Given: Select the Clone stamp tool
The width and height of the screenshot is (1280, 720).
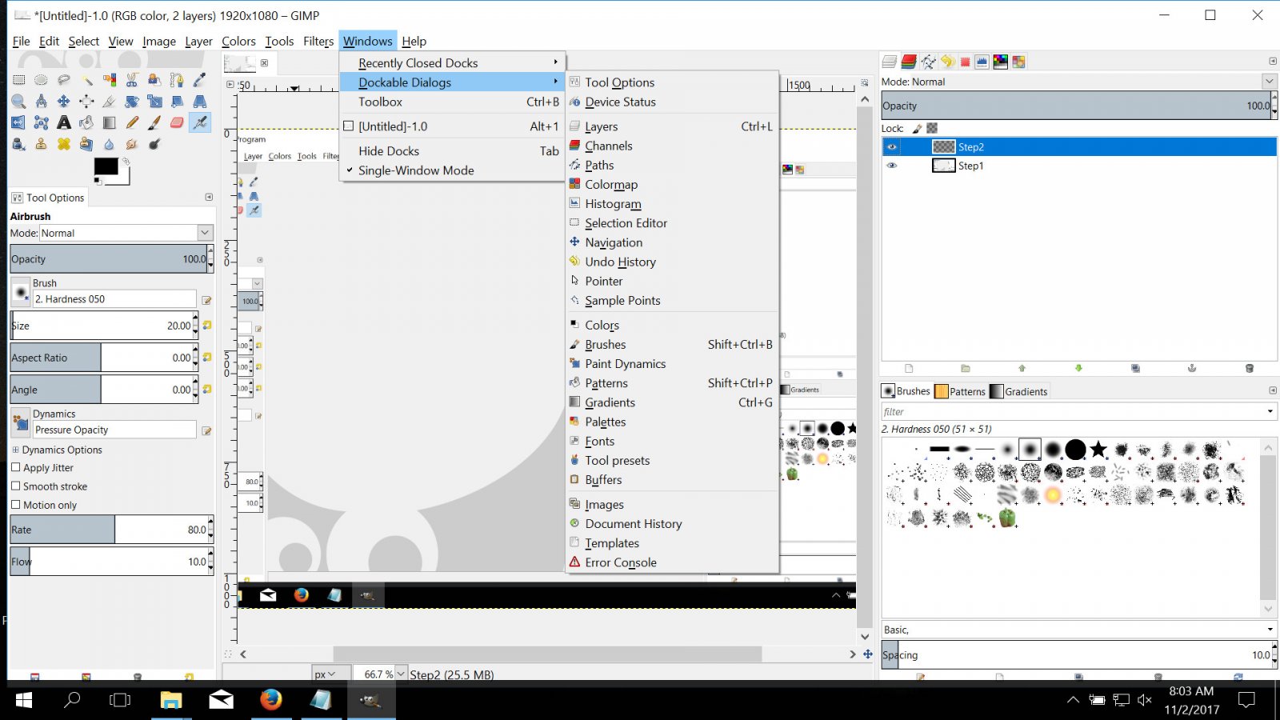Looking at the screenshot, I should pos(41,144).
